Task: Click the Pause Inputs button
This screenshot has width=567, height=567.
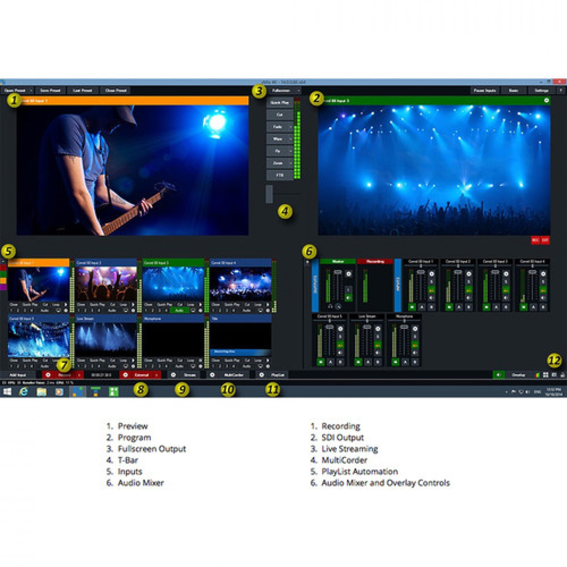Action: click(485, 90)
